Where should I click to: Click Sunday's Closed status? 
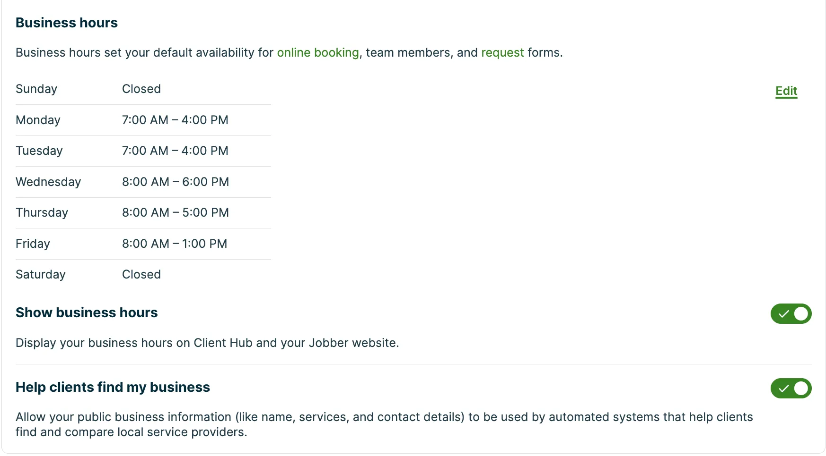tap(141, 89)
